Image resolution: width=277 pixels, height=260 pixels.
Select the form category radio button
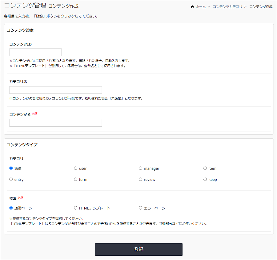pos(76,179)
